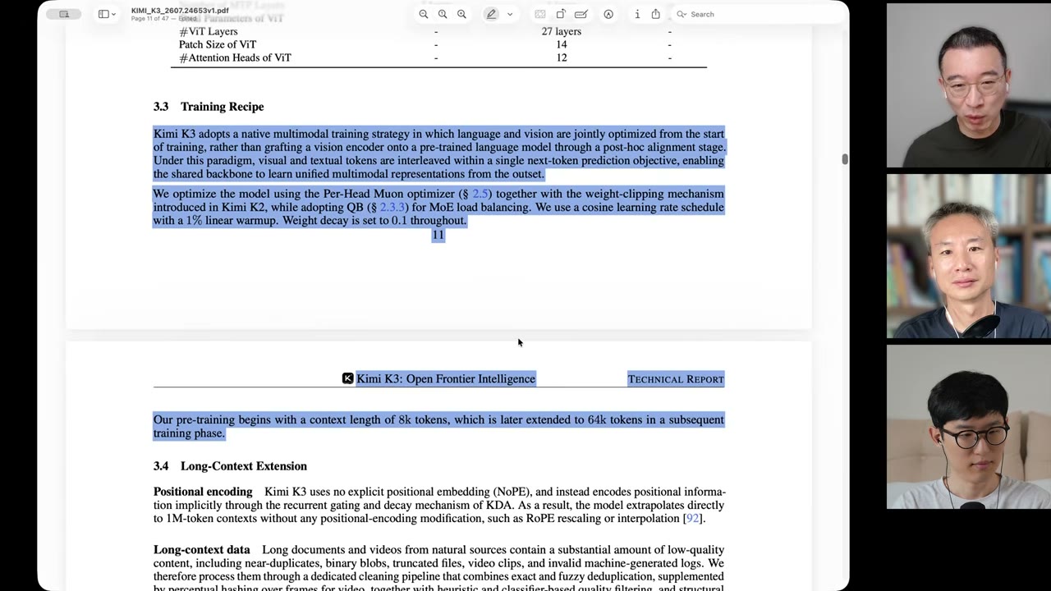
Task: Click 'Kimi K3: Open Frontier Intelligence' header
Action: 446,378
